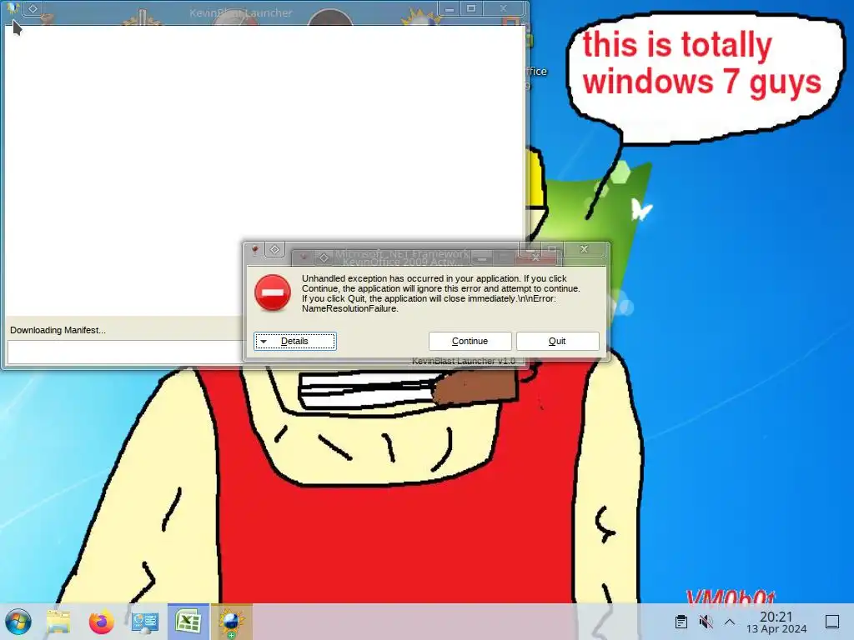Open the system settings taskbar icon

click(x=145, y=622)
